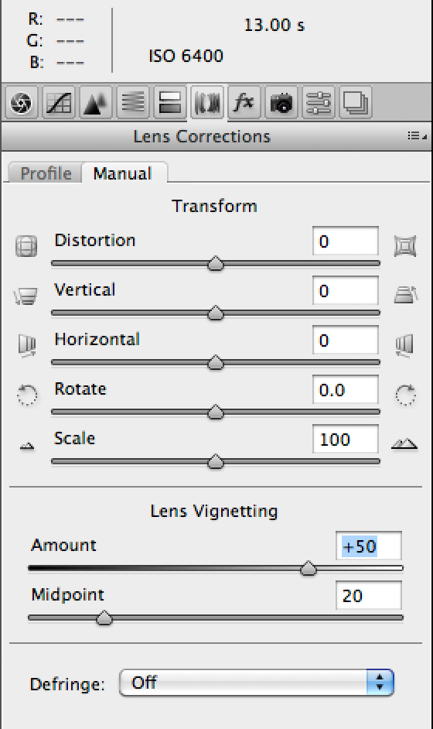This screenshot has width=433, height=729.
Task: Click the rotate clockwise icon beside Rotate
Action: tap(406, 394)
